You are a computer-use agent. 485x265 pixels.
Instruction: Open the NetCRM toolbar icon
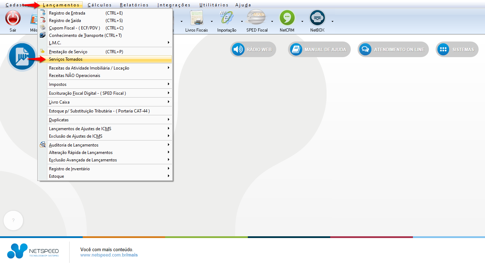287,18
